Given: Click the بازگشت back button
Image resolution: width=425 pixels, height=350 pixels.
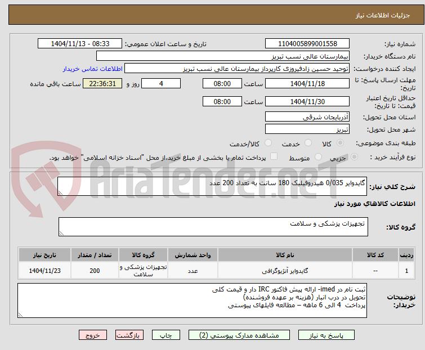Looking at the screenshot, I should pyautogui.click(x=129, y=335).
